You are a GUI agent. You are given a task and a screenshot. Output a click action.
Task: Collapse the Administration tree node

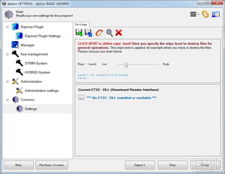(x=7, y=81)
